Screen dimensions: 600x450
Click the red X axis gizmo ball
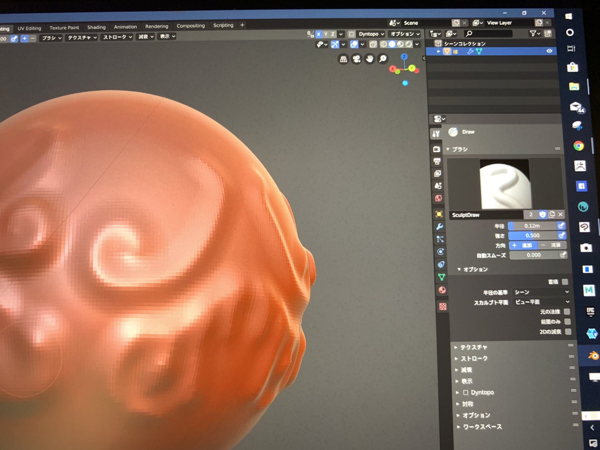coord(393,68)
